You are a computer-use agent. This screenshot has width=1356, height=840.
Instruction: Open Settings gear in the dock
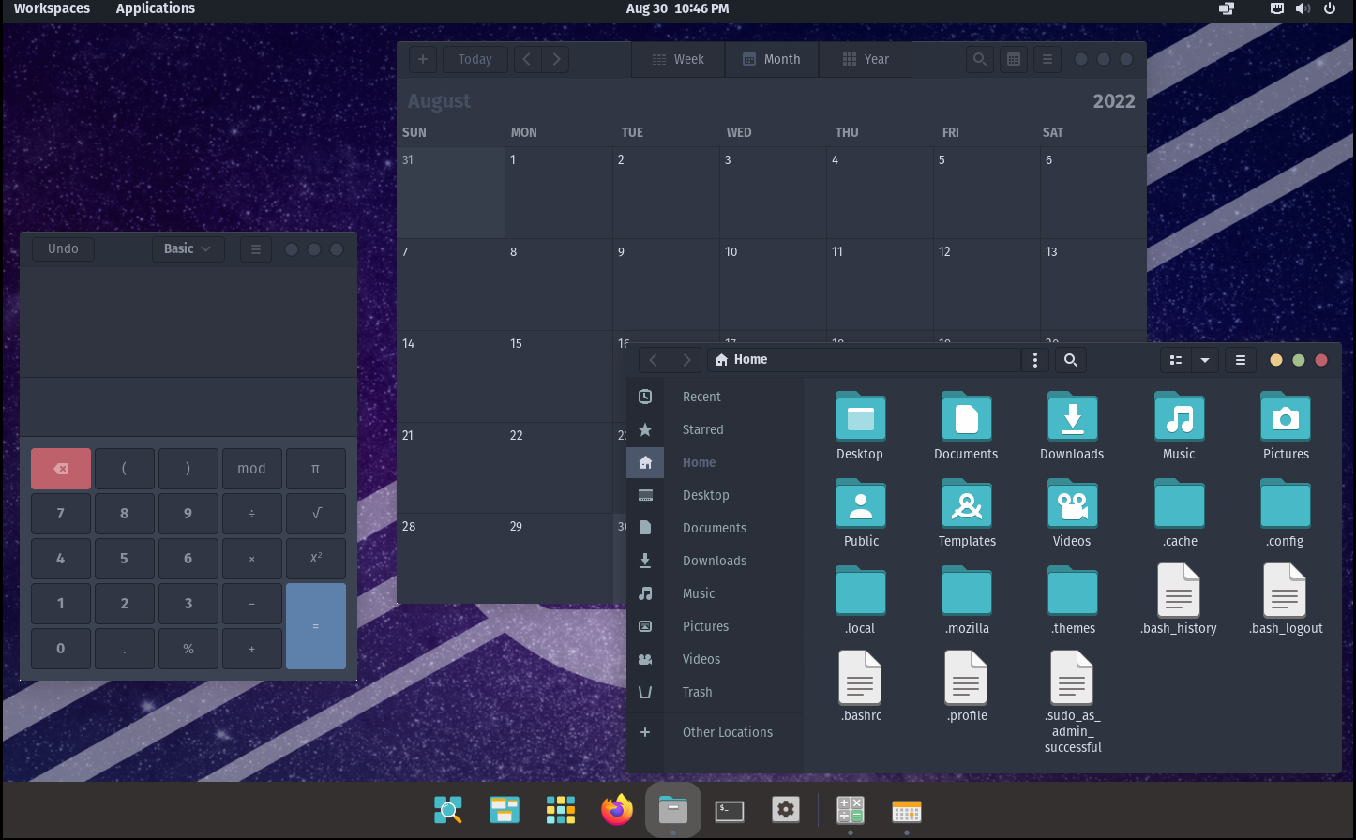(x=786, y=810)
